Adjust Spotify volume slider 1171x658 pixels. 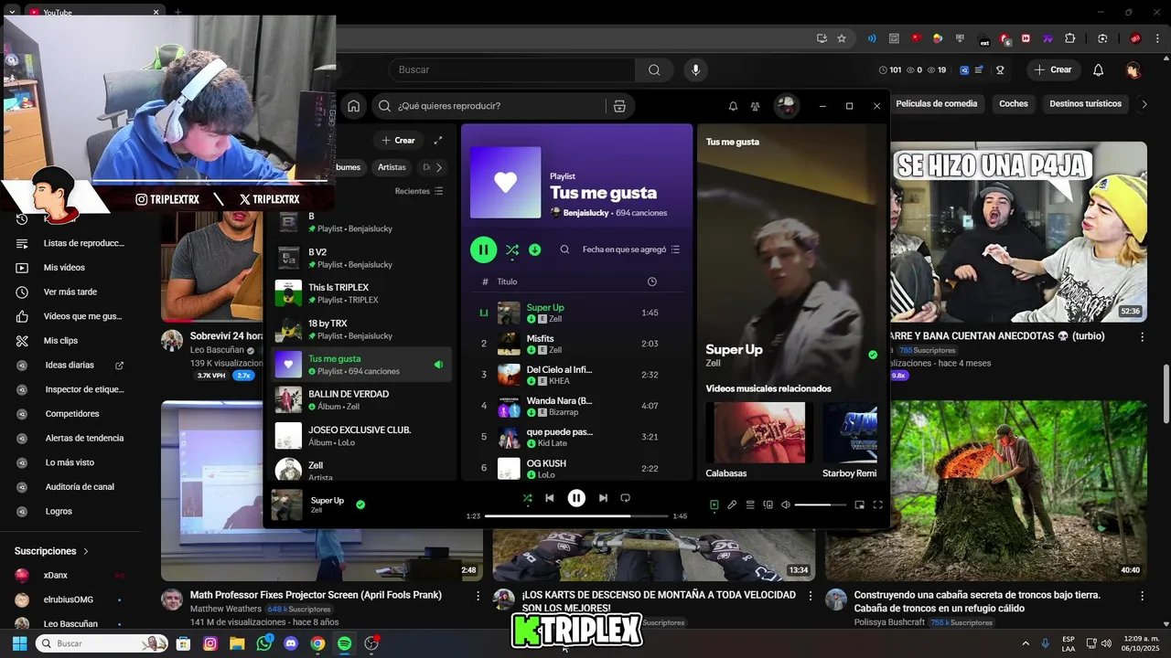pos(820,504)
